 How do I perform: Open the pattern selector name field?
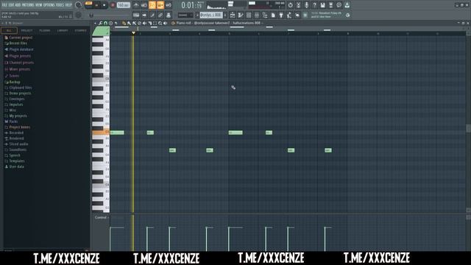(211, 15)
